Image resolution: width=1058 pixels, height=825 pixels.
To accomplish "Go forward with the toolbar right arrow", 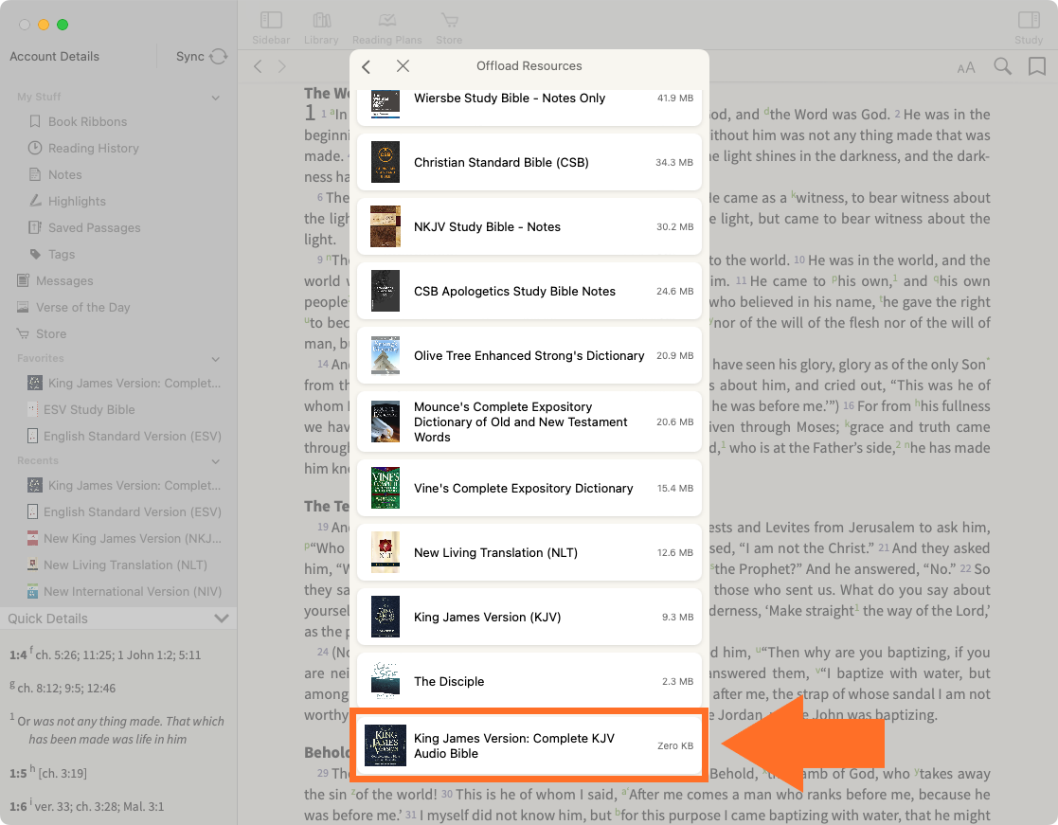I will click(282, 66).
